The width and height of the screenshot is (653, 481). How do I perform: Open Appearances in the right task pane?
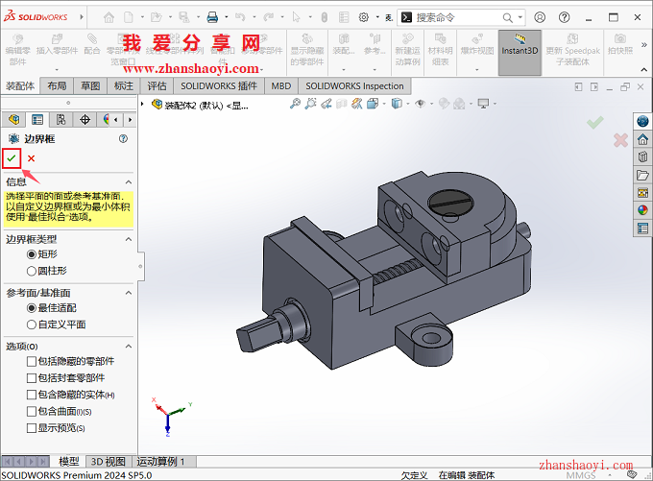tap(642, 210)
